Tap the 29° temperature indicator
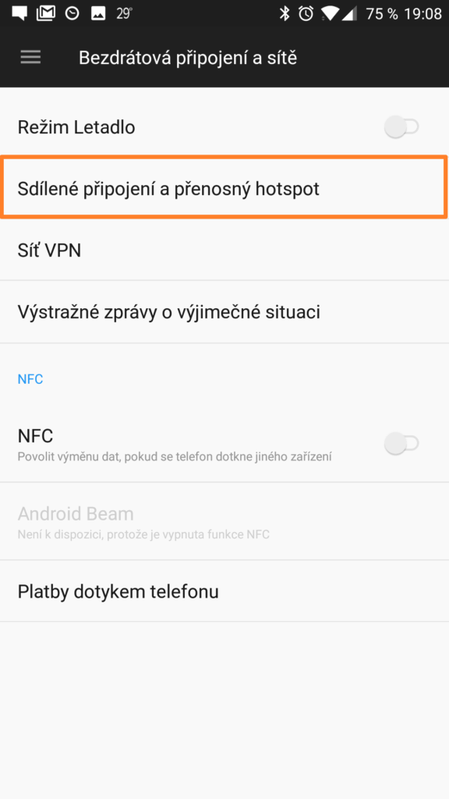Viewport: 449px width, 799px height. click(x=124, y=14)
